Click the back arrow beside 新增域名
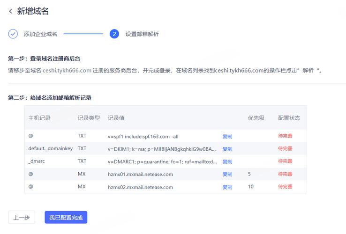 (x=11, y=11)
